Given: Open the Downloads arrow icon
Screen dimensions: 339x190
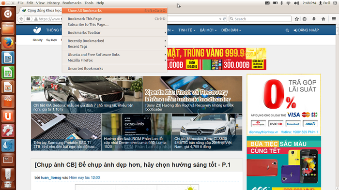Looking at the screenshot, I should [x=314, y=19].
